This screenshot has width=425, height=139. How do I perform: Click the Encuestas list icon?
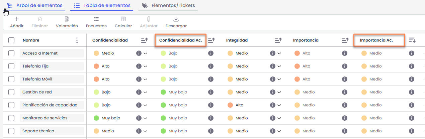click(96, 19)
